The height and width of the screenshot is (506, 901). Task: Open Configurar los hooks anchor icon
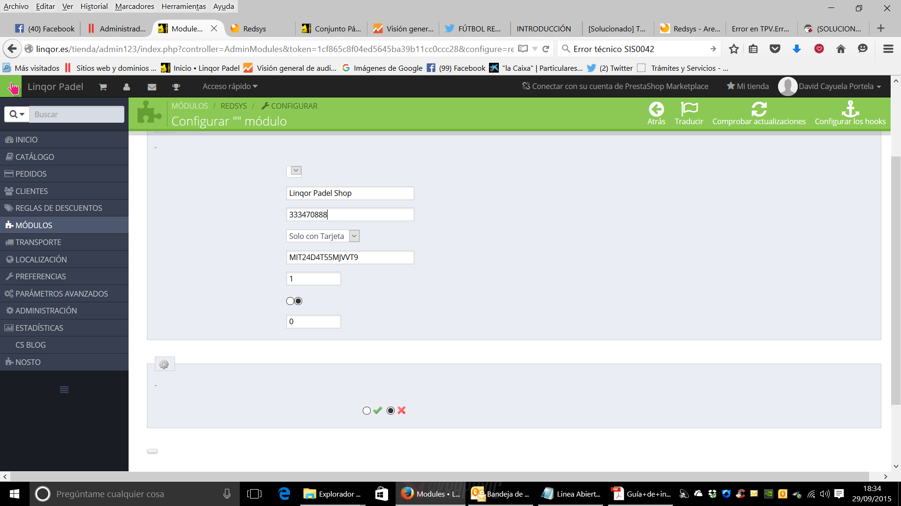[850, 109]
